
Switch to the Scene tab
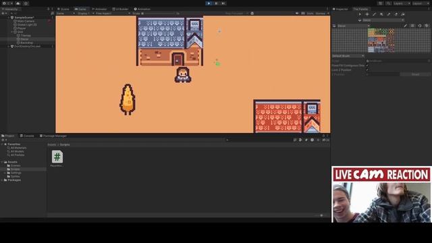point(63,9)
